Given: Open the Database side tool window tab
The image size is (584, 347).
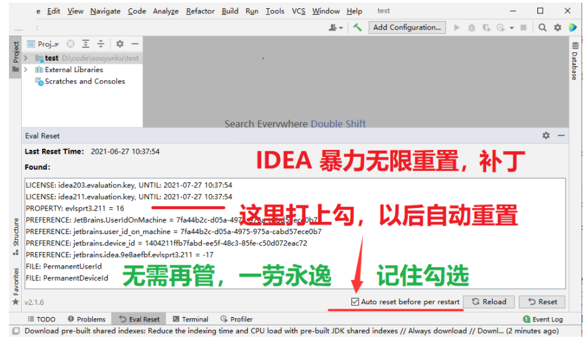Looking at the screenshot, I should (575, 61).
